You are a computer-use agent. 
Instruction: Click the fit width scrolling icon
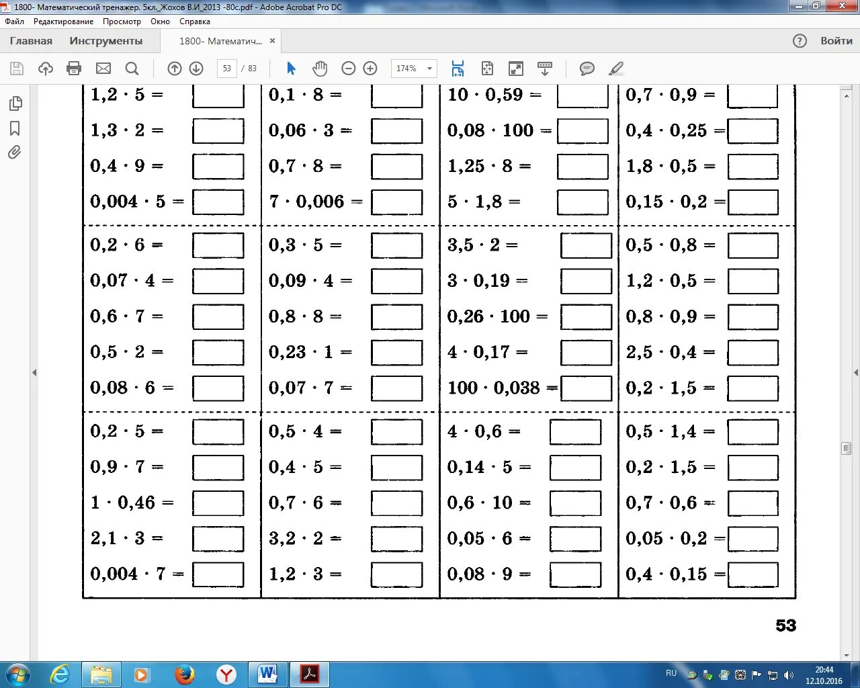[458, 69]
